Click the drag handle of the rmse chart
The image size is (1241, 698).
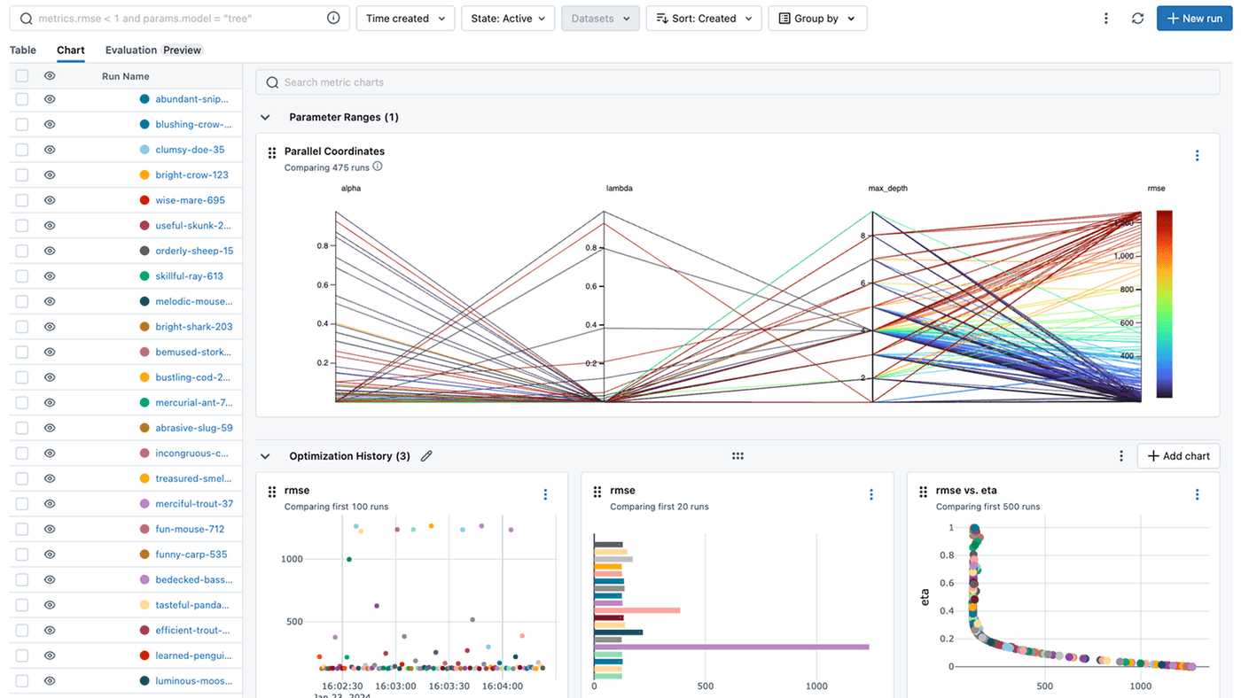tap(272, 492)
